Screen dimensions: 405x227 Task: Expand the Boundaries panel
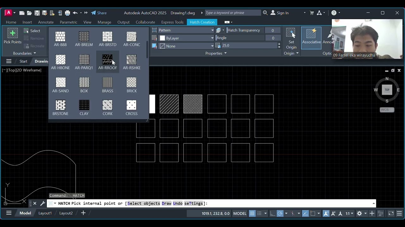point(24,53)
